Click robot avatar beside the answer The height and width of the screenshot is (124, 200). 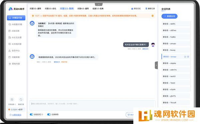tap(32, 56)
